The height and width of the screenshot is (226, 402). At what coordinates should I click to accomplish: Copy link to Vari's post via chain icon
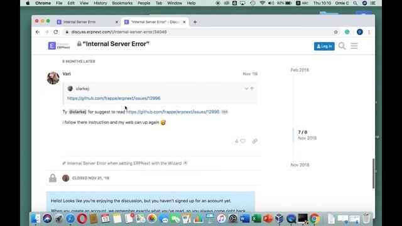pyautogui.click(x=254, y=141)
